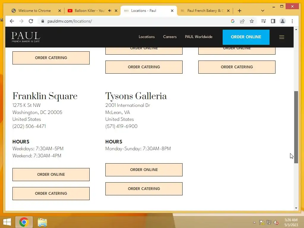This screenshot has width=304, height=228.
Task: Click ORDER CATERING for Franklin Square
Action: tap(51, 194)
